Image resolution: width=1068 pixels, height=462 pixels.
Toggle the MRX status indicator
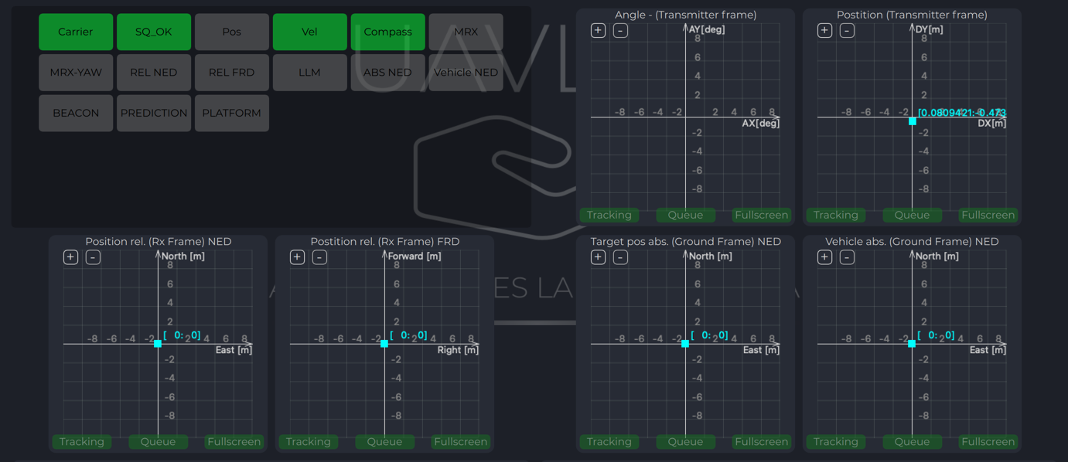click(466, 32)
